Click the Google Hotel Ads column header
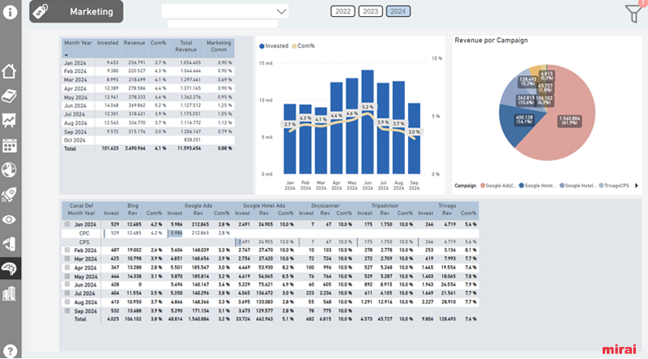The width and height of the screenshot is (648, 359). [264, 205]
